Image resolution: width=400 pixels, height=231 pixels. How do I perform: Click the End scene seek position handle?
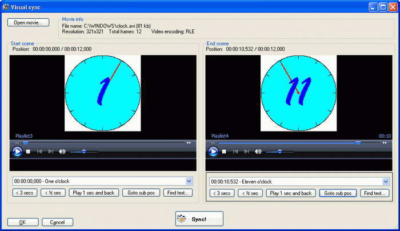tap(358, 143)
